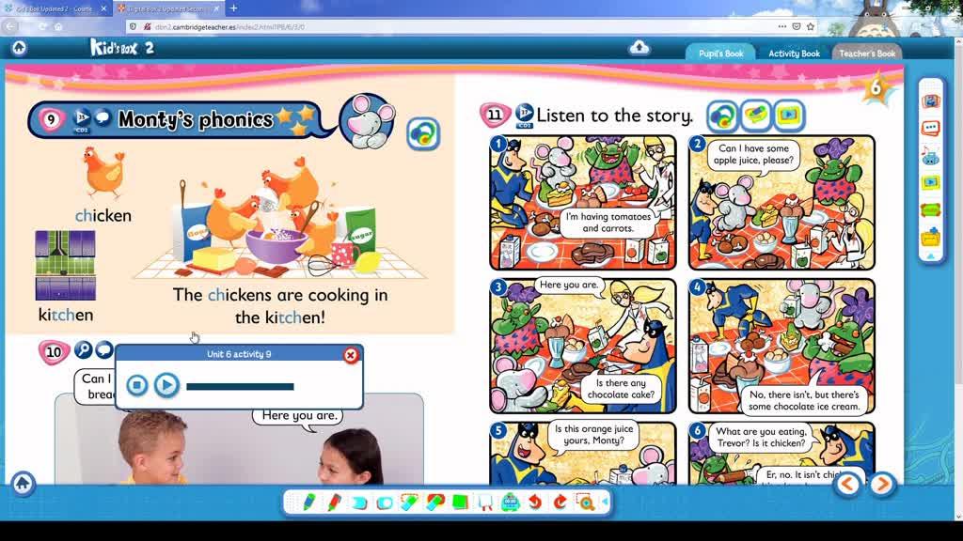Viewport: 963px width, 541px height.
Task: Click the audio progress bar
Action: coord(240,386)
